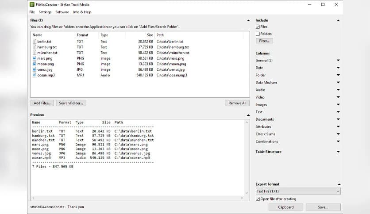Screen dimensions: 370x214
Task: Click the Audio type cell of ocean.mp3
Action: 105,75
